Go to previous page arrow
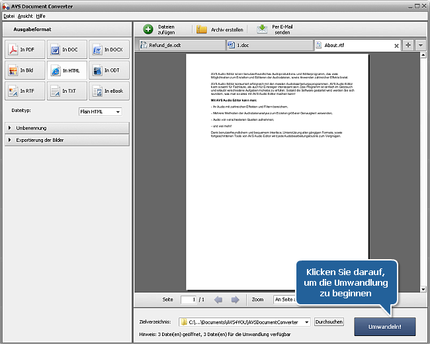 click(x=218, y=300)
